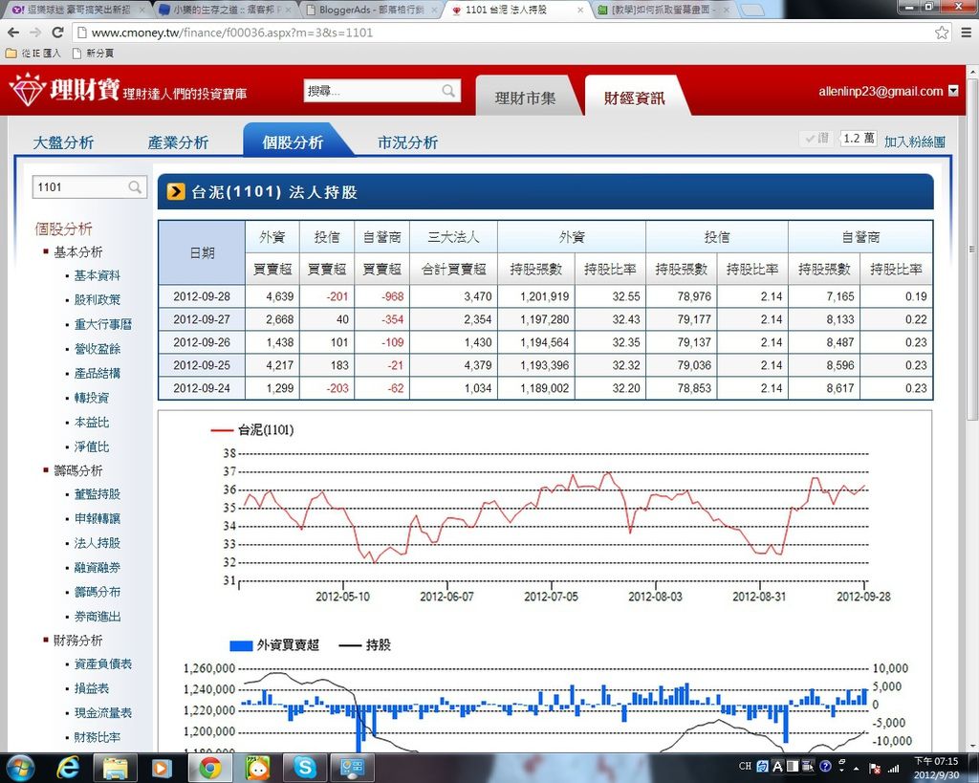Open Windows Start button
This screenshot has height=783, width=979.
click(19, 768)
